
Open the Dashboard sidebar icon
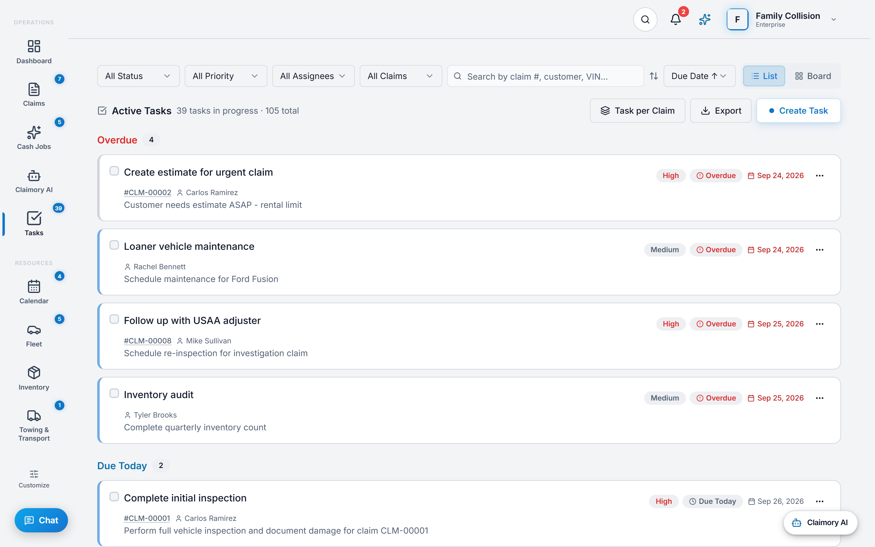34,52
